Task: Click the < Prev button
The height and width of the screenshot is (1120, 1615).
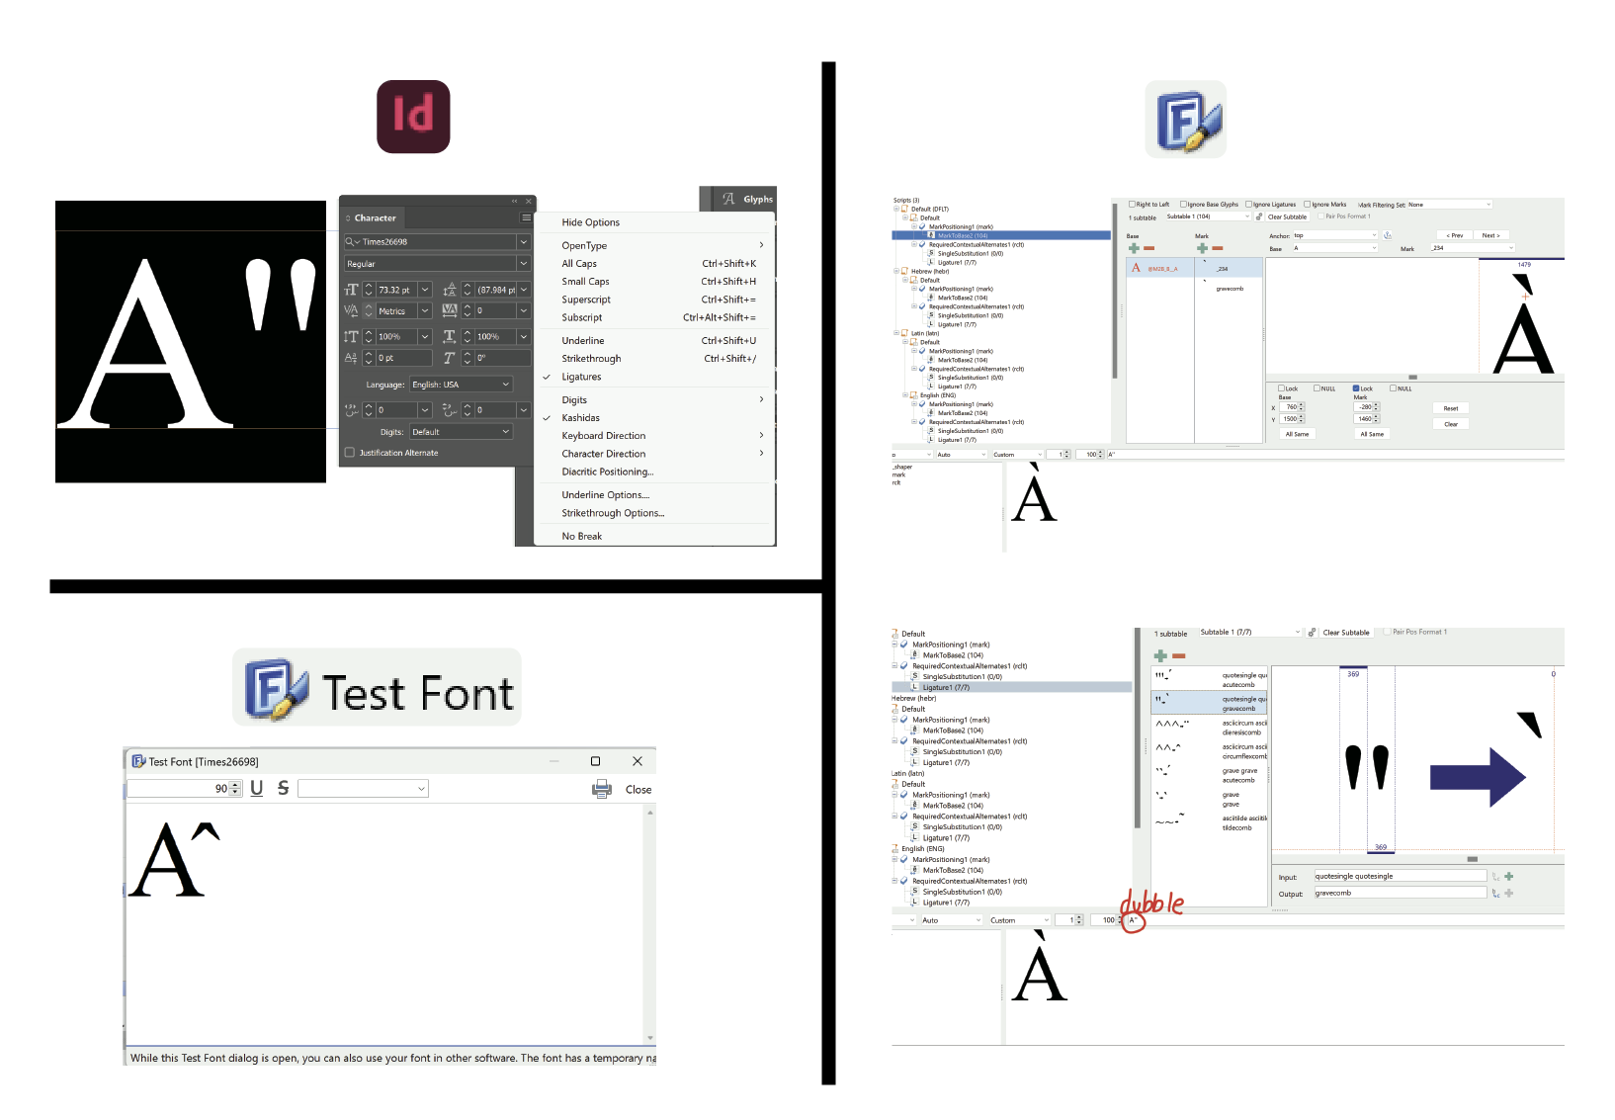Action: pyautogui.click(x=1455, y=235)
